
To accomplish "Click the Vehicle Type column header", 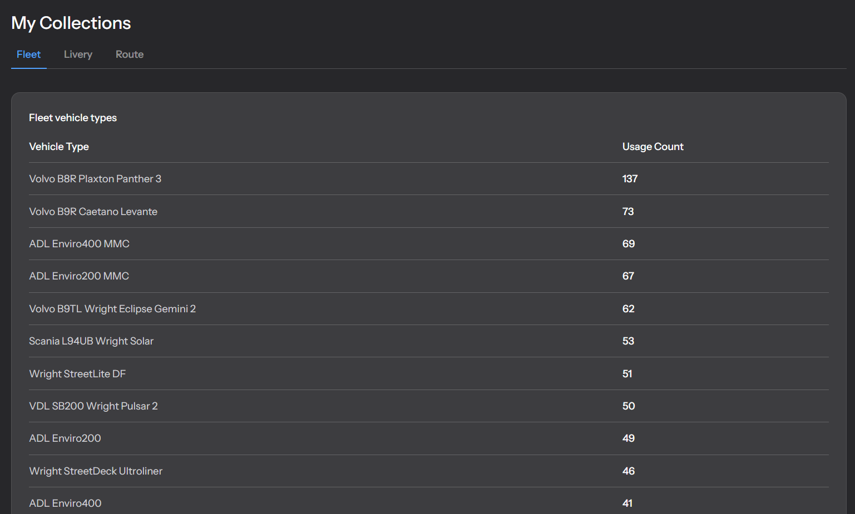I will (59, 147).
